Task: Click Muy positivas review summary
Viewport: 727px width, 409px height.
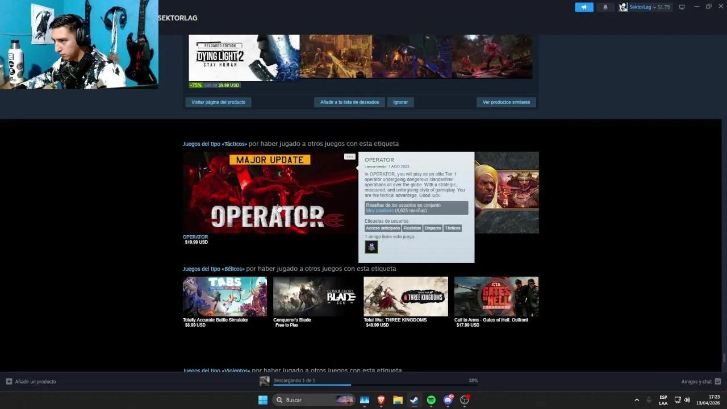Action: click(379, 211)
